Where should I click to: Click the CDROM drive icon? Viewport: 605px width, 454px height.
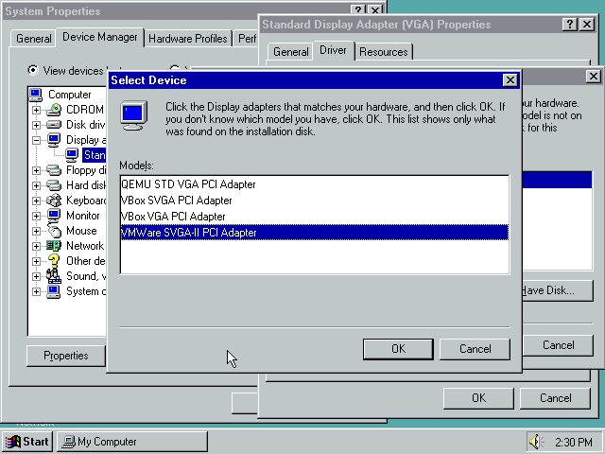click(54, 110)
